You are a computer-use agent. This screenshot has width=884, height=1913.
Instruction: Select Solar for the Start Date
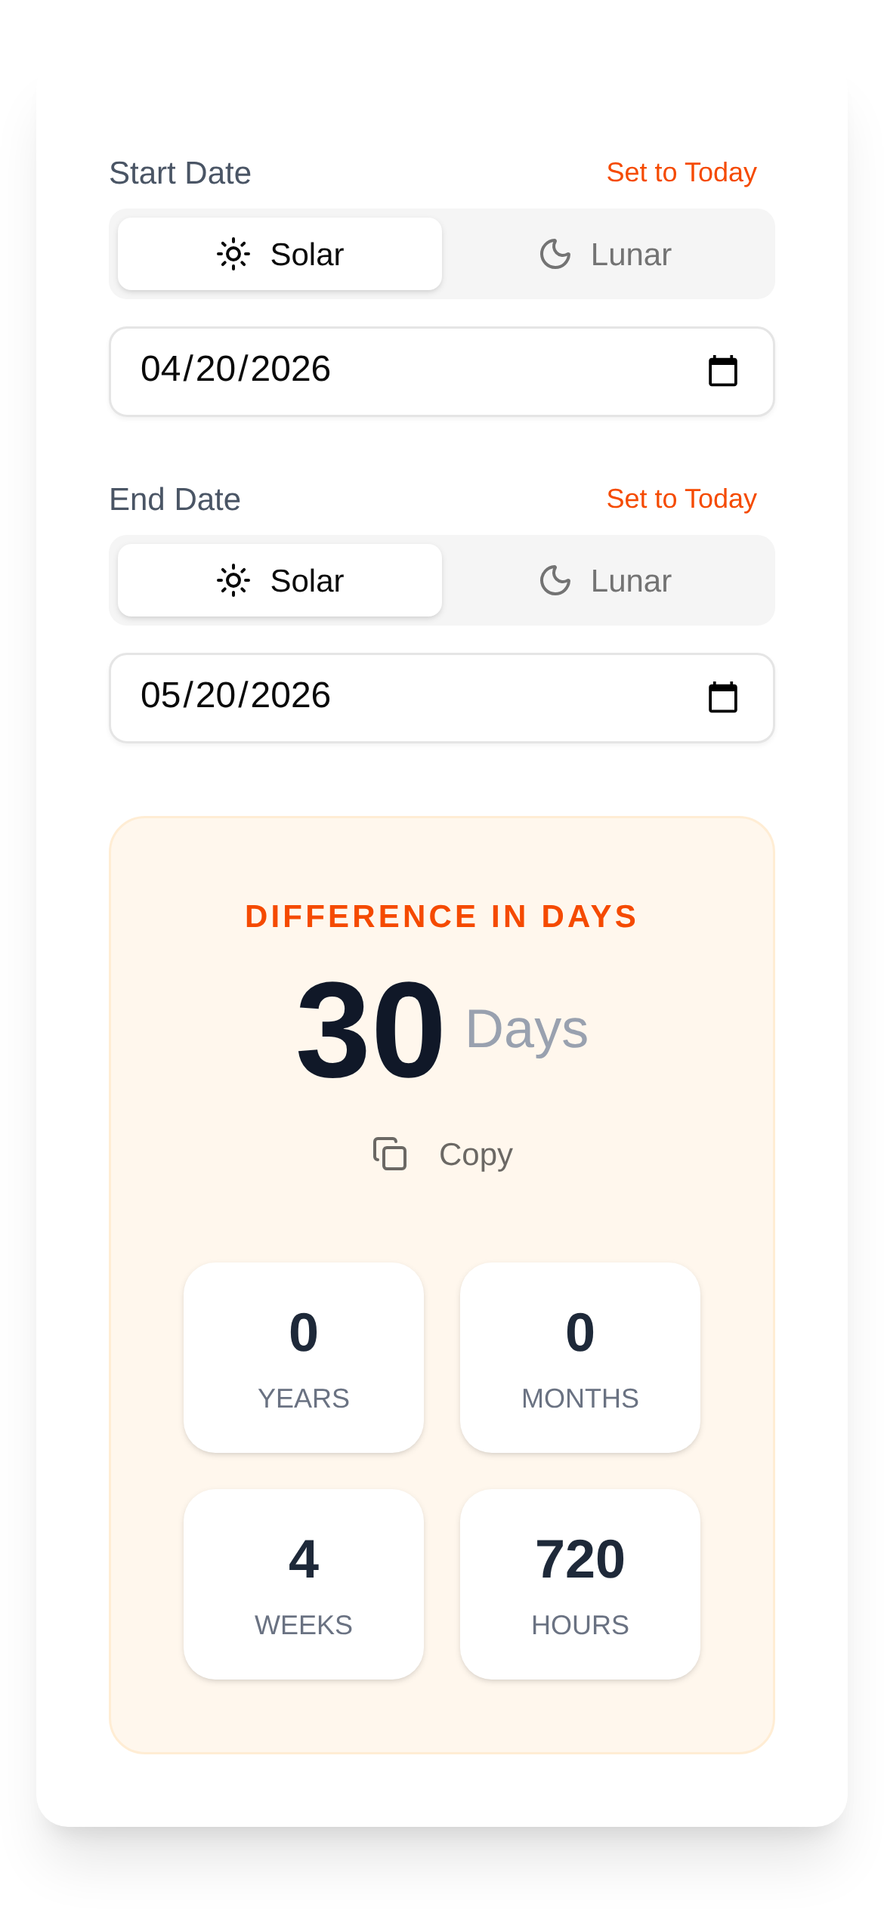280,254
